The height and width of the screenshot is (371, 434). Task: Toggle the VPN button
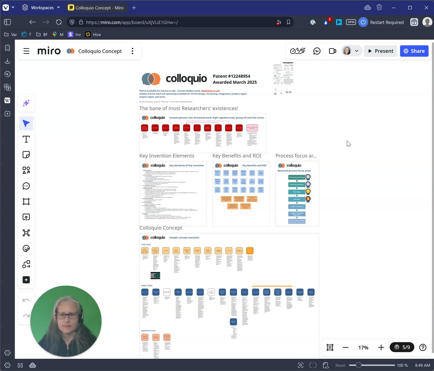pos(351,22)
